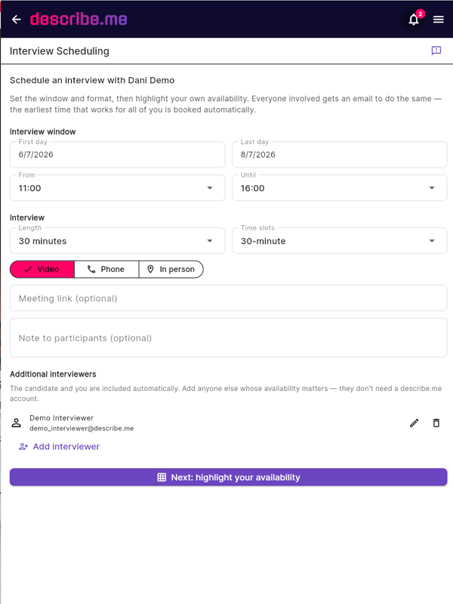The width and height of the screenshot is (453, 604).
Task: Open the Length dropdown
Action: click(118, 241)
